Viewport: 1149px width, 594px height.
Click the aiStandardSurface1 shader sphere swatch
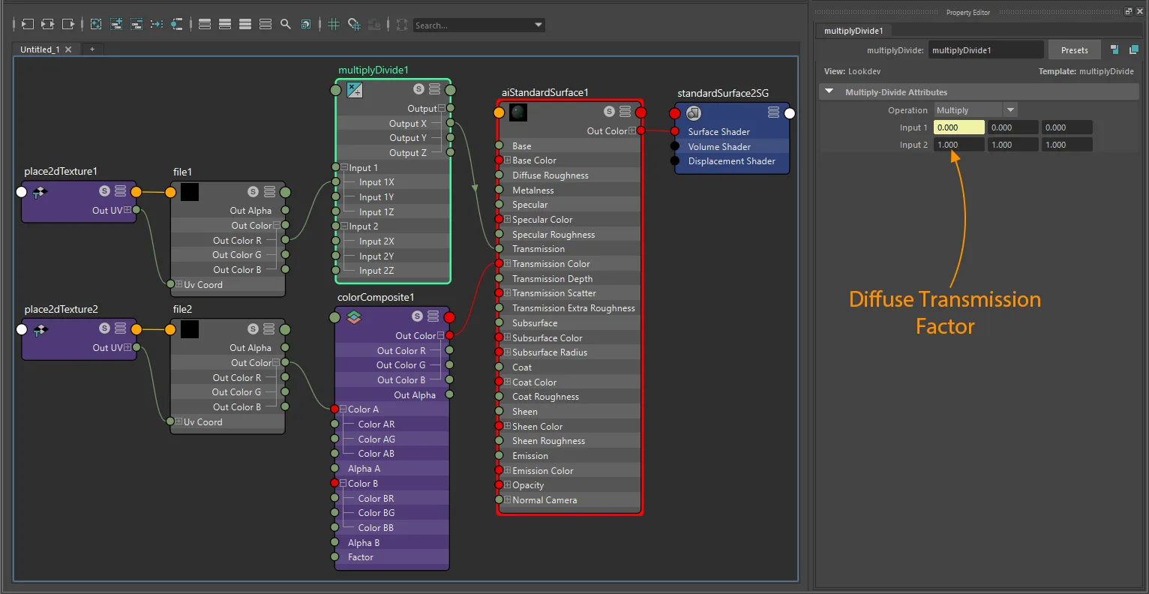tap(518, 112)
